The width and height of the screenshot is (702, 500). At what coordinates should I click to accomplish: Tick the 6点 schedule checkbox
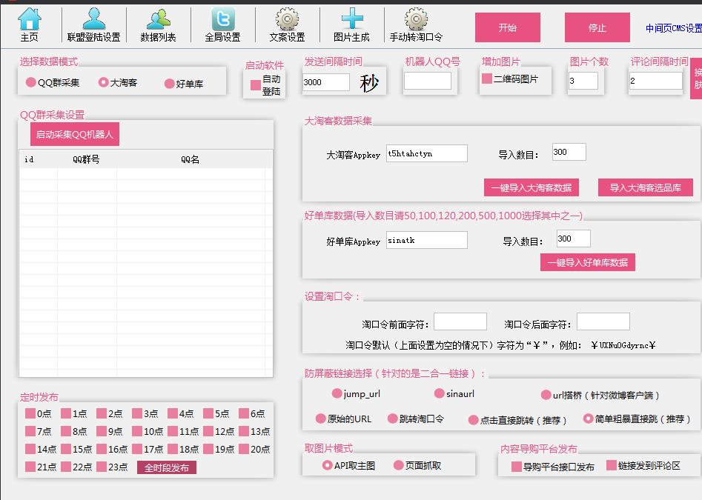coord(244,413)
